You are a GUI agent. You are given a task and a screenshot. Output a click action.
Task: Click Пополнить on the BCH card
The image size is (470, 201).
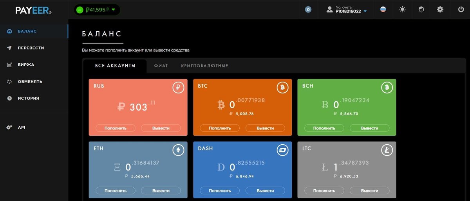point(324,128)
